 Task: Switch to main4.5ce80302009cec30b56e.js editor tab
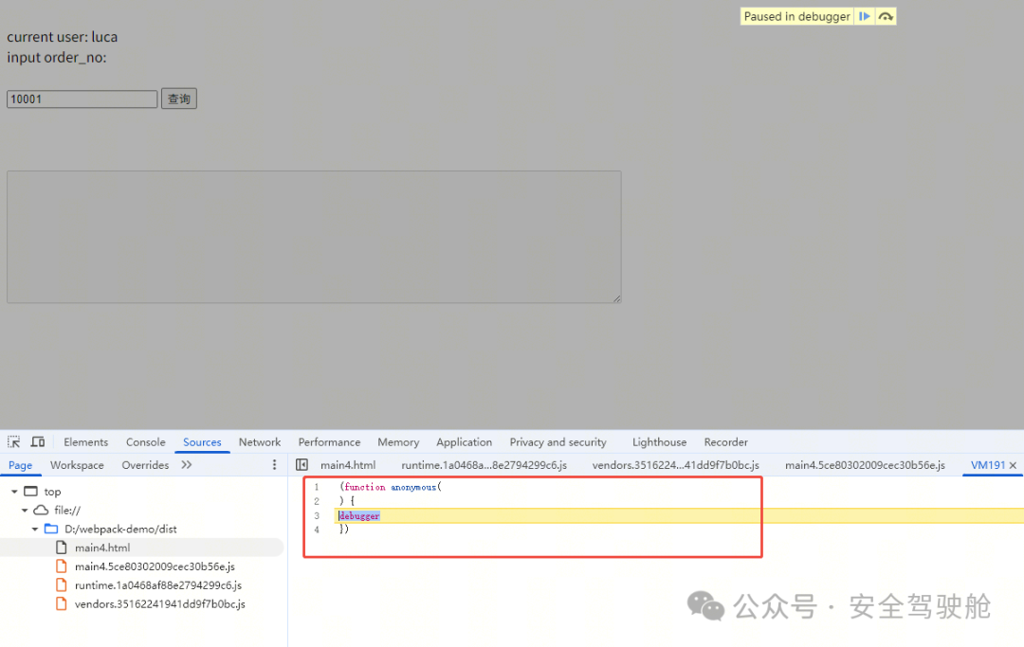[x=865, y=464]
